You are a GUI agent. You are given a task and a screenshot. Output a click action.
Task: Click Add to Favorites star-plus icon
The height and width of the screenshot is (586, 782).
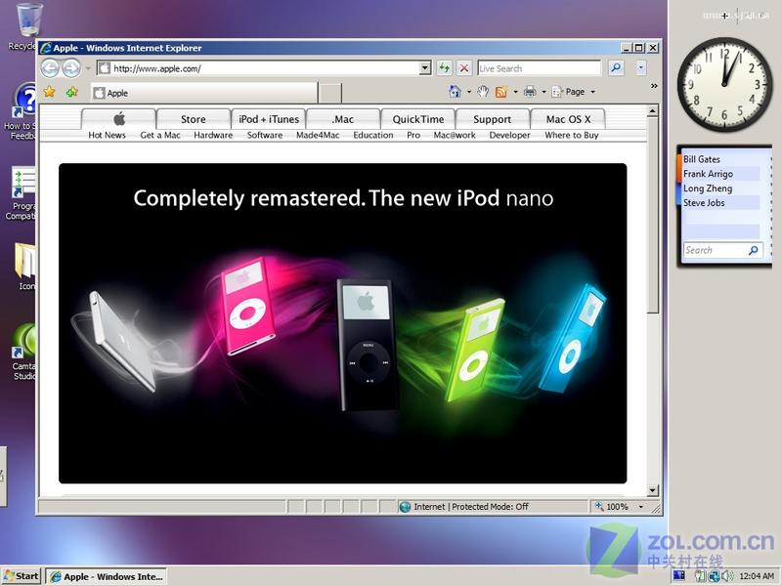click(72, 92)
